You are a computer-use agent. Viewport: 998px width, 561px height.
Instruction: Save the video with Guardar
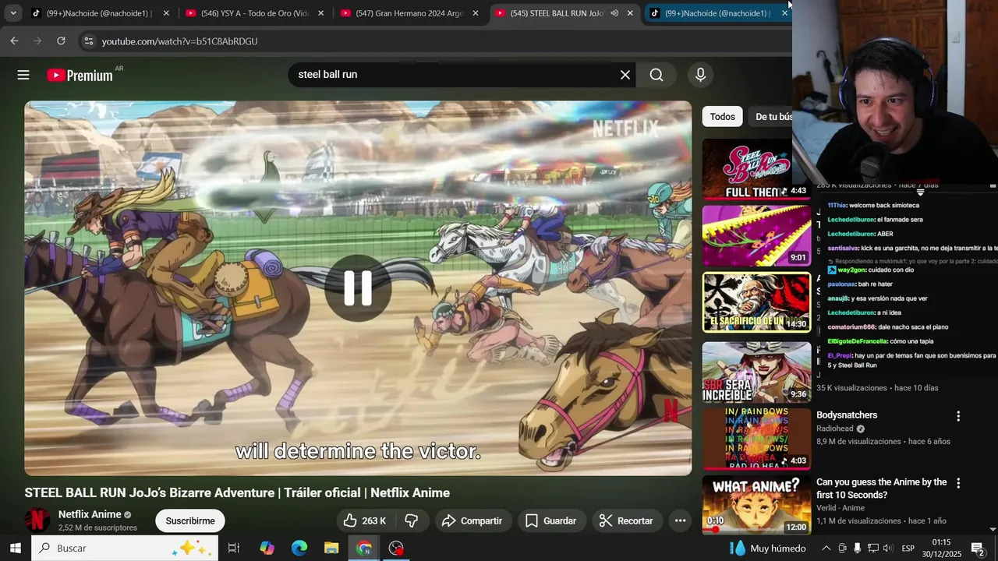[550, 520]
